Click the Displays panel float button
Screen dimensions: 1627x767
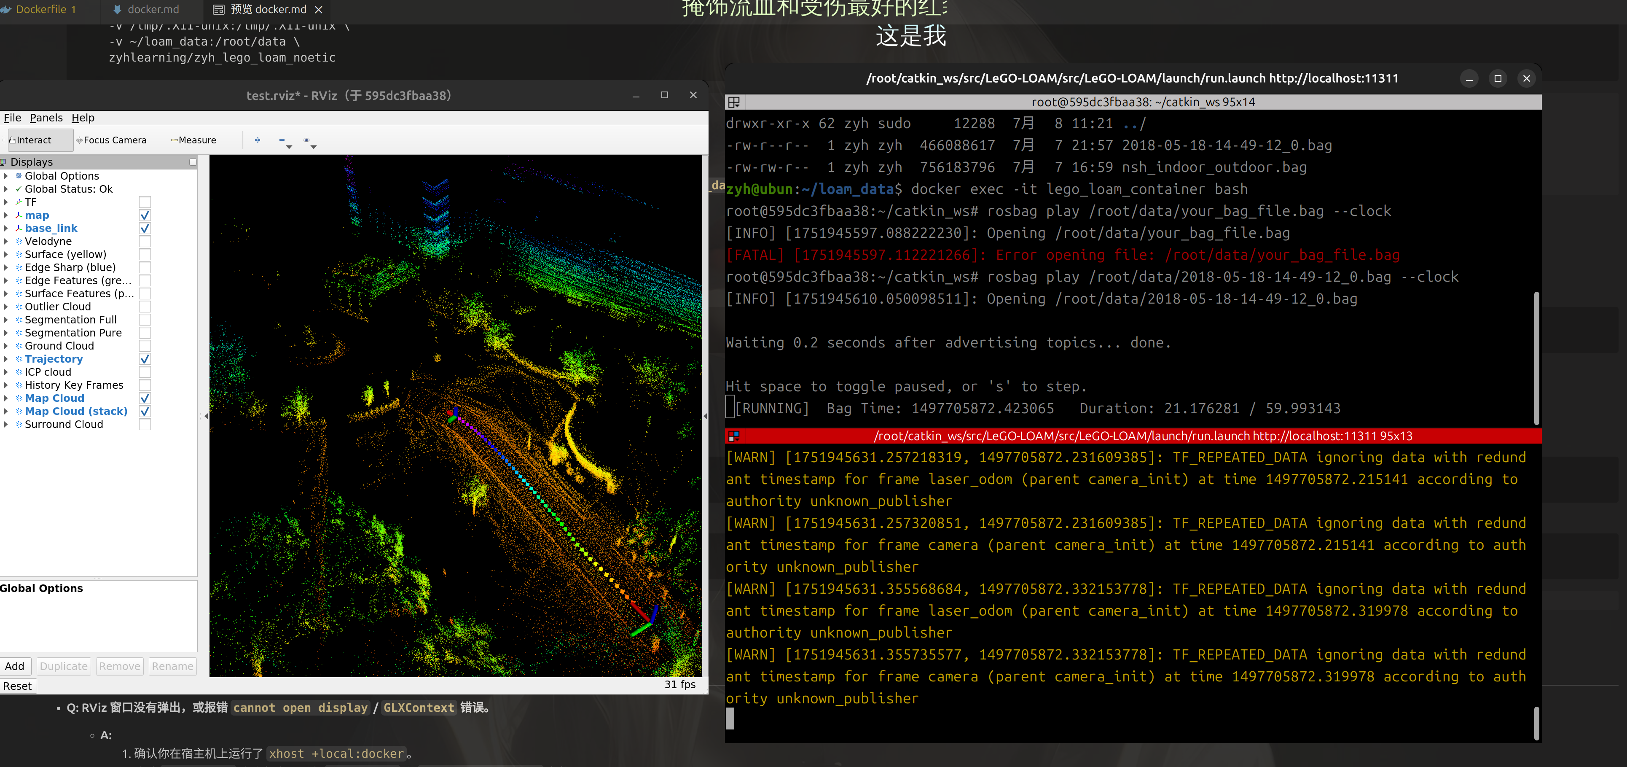point(193,162)
